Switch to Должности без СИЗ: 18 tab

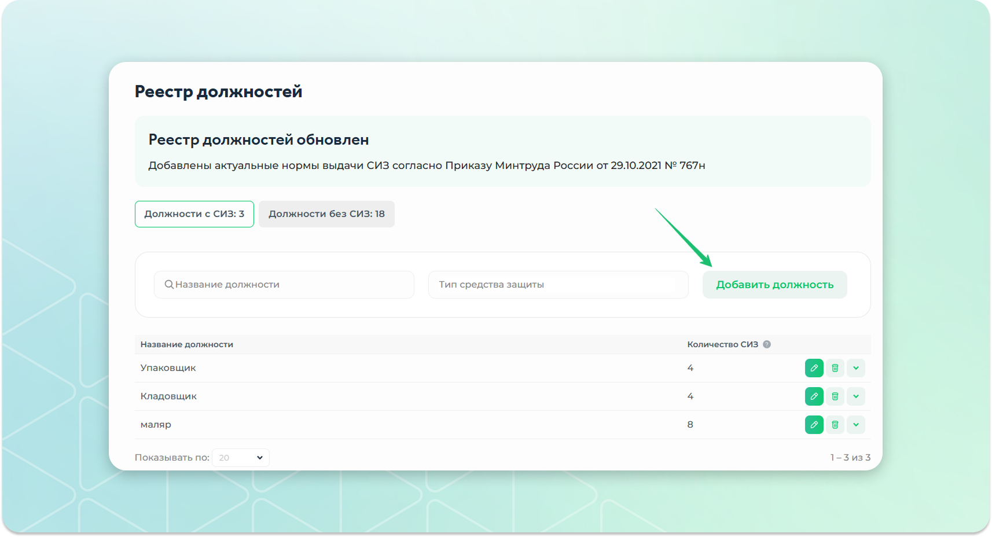click(x=326, y=214)
